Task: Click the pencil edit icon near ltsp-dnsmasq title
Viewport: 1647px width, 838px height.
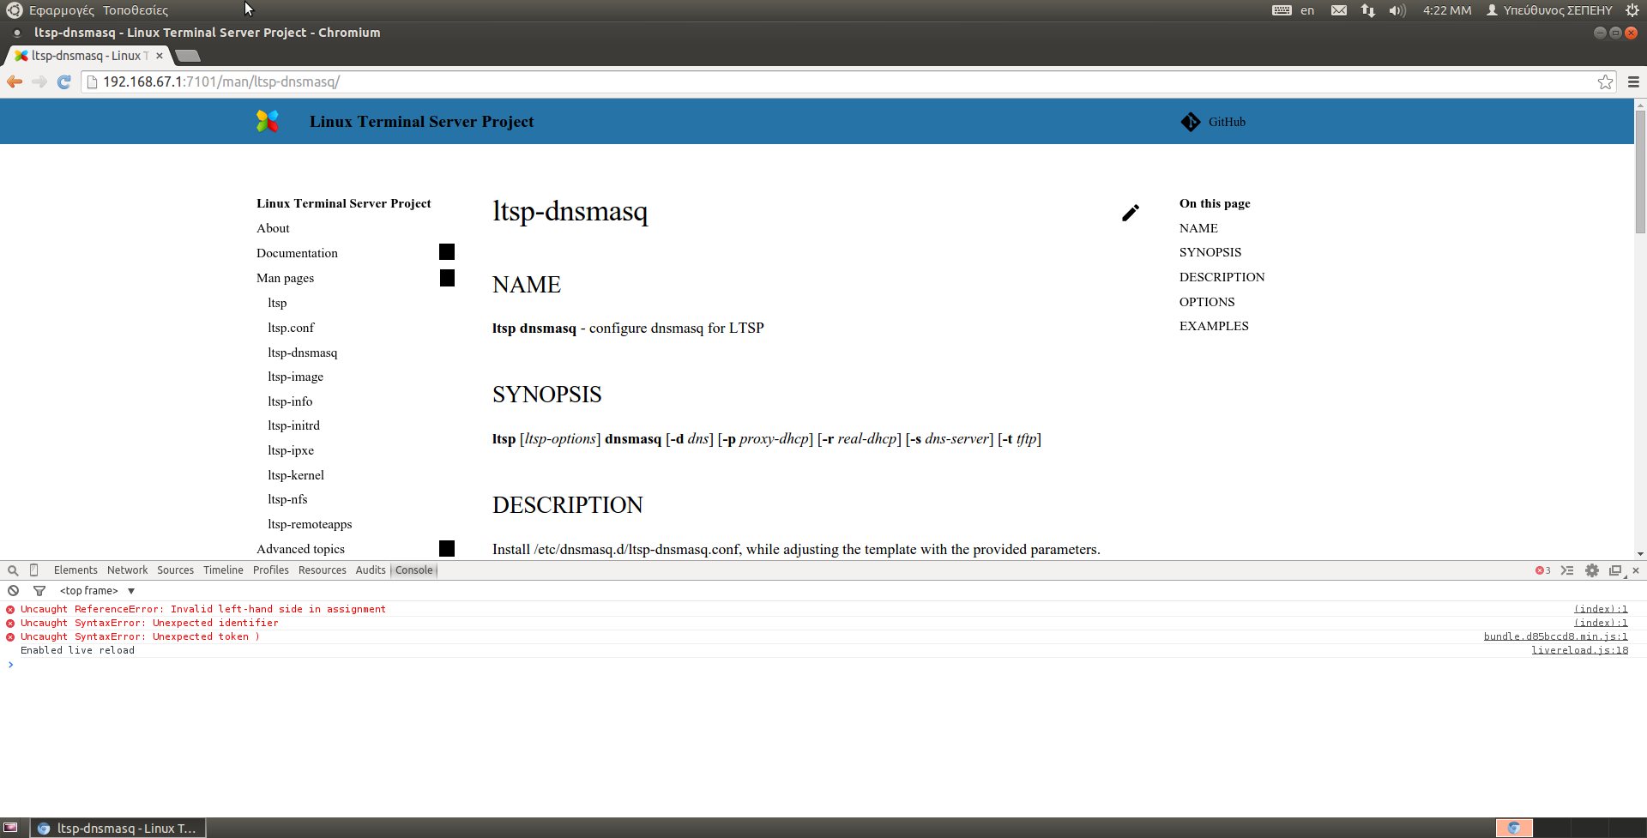Action: coord(1131,212)
